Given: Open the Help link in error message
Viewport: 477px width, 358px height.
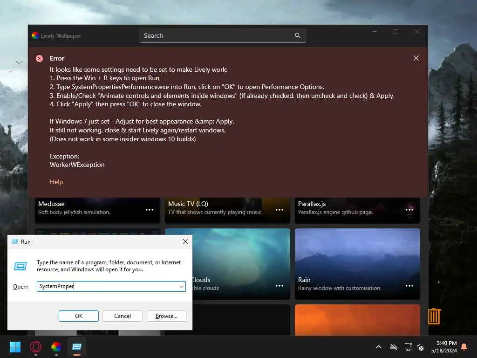Looking at the screenshot, I should (x=56, y=182).
